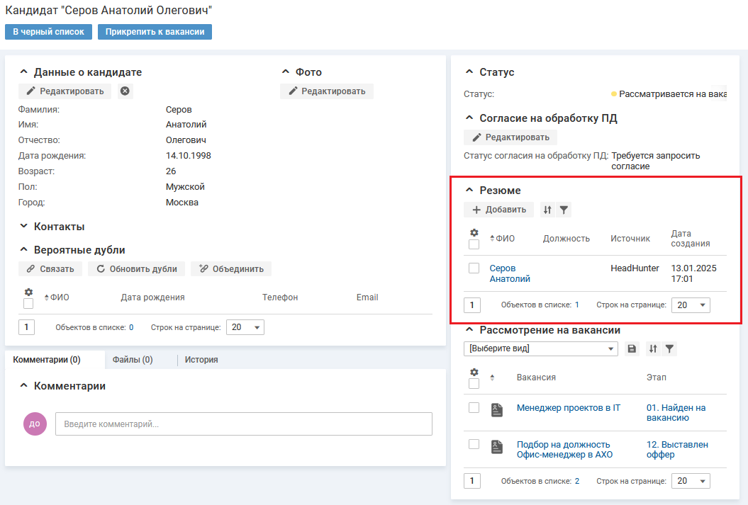This screenshot has width=748, height=505.
Task: Click save view icon in Рассмотрение на вакансии
Action: click(632, 348)
